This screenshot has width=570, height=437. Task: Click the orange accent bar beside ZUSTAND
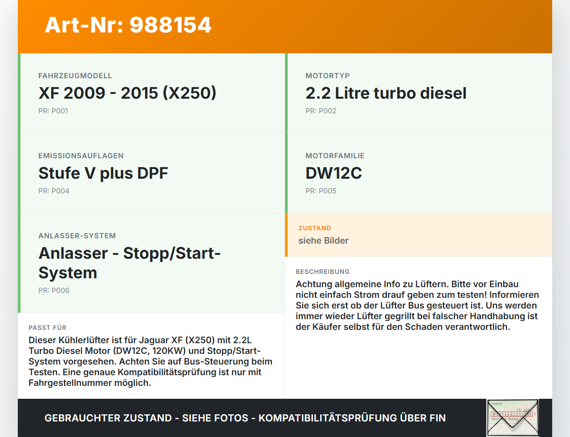point(286,235)
